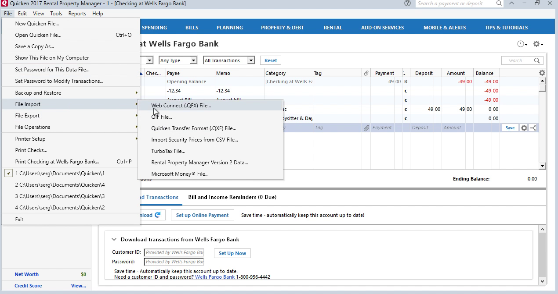The height and width of the screenshot is (294, 558).
Task: Open the Wells Fargo Bank link
Action: 215,277
